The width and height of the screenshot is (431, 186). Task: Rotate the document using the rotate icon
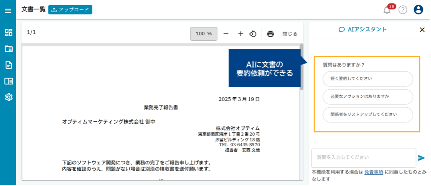click(x=253, y=34)
